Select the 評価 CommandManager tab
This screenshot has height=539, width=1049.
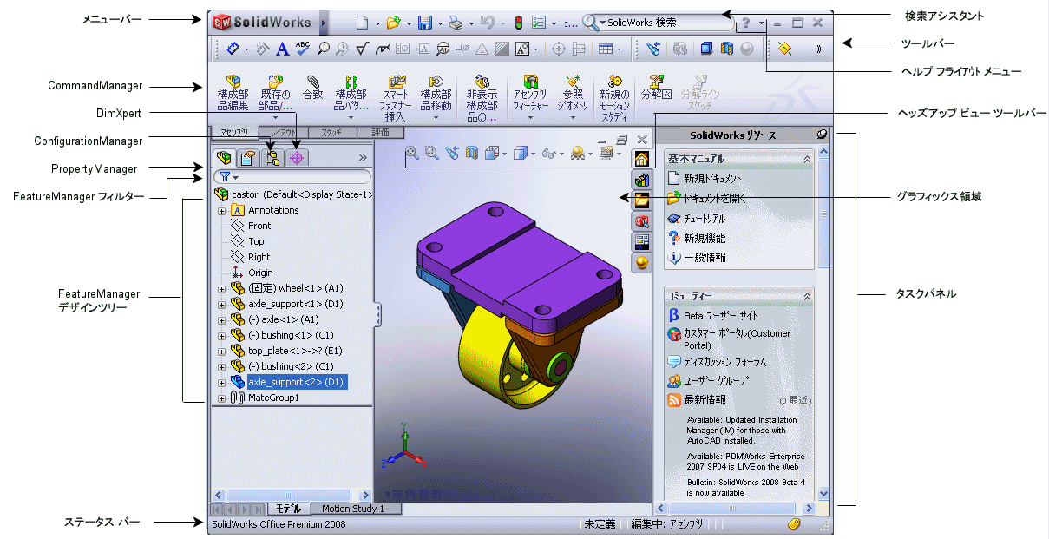(x=378, y=133)
